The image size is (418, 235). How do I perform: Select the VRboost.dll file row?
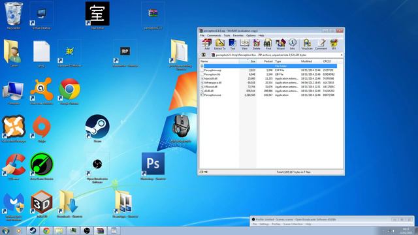(x=268, y=87)
